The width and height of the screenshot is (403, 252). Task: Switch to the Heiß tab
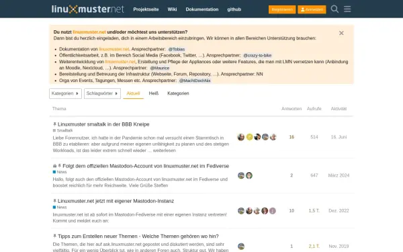153,93
